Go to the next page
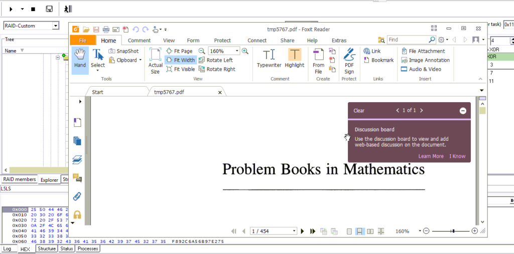 tap(303, 231)
